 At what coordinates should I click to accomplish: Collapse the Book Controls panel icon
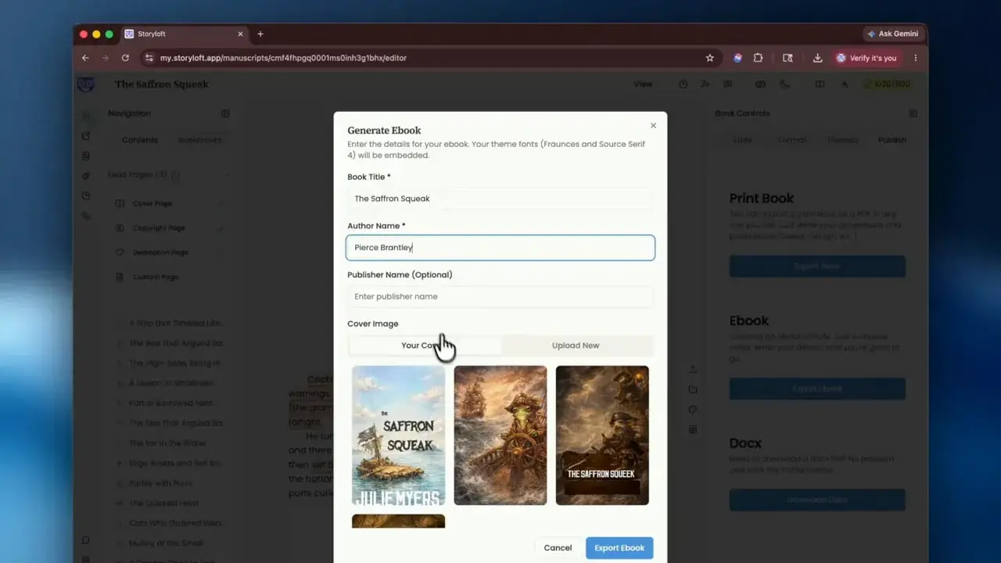click(913, 113)
